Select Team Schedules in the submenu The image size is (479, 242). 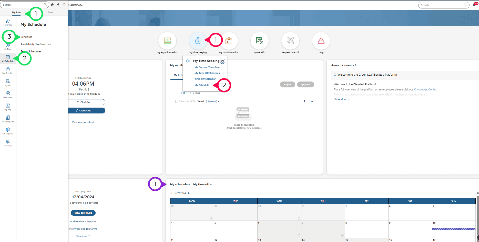[x=31, y=51]
